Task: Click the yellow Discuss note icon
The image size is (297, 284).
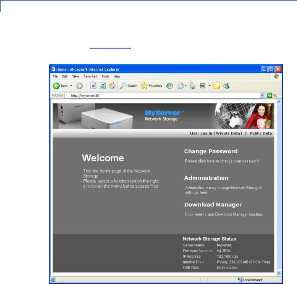Action: (x=216, y=86)
